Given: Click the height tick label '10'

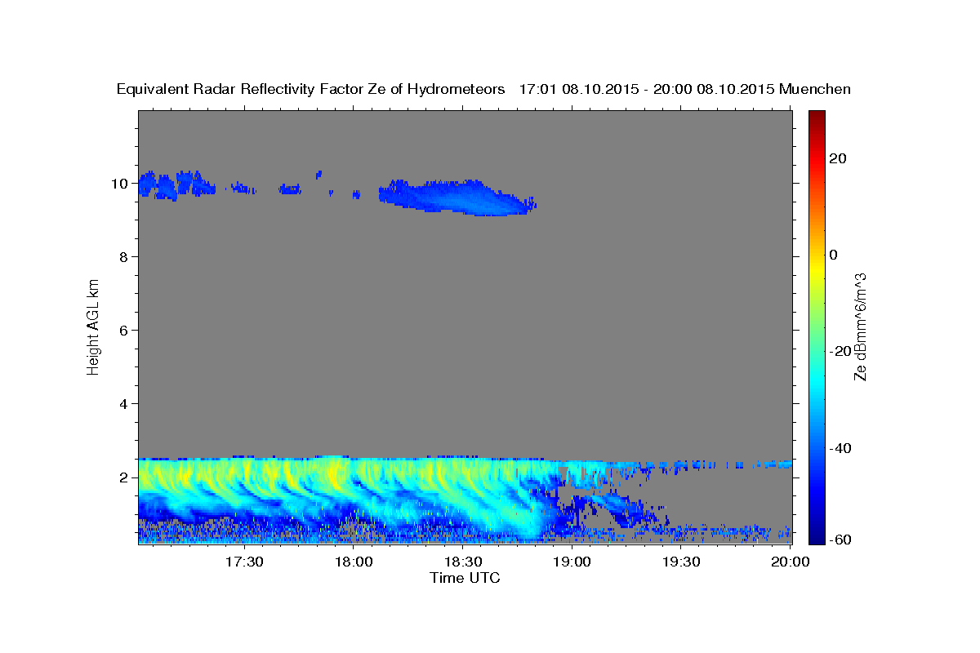Looking at the screenshot, I should pyautogui.click(x=119, y=184).
